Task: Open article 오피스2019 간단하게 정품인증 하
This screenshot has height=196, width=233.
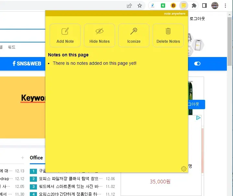Action: [70, 194]
